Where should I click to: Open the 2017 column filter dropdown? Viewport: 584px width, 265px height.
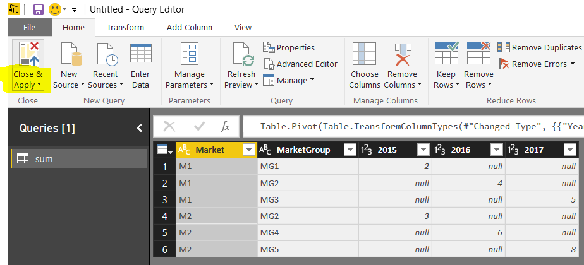(x=570, y=150)
